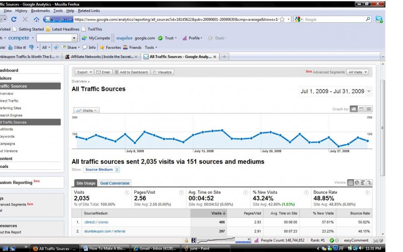Show help for the Visits metric
Screen dimensions: 403x252
[x=127, y=193]
